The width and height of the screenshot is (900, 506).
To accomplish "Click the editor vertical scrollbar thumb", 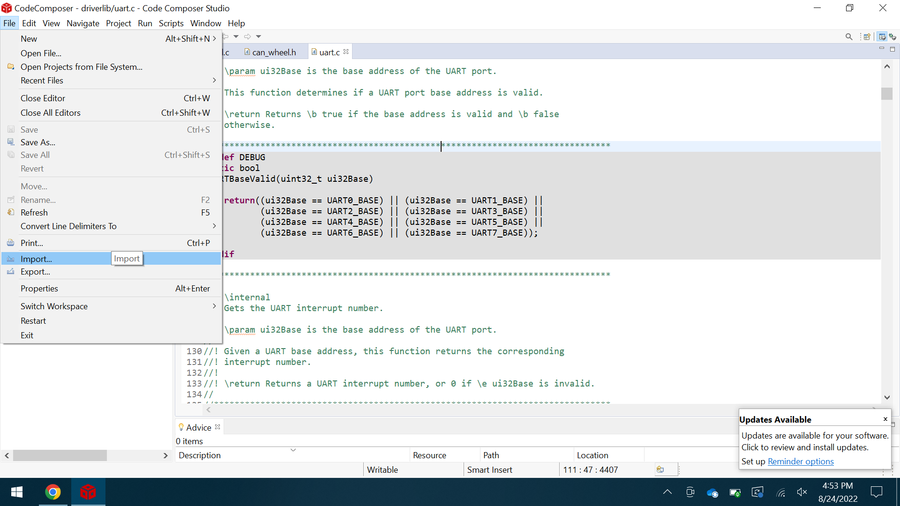I will pyautogui.click(x=886, y=94).
